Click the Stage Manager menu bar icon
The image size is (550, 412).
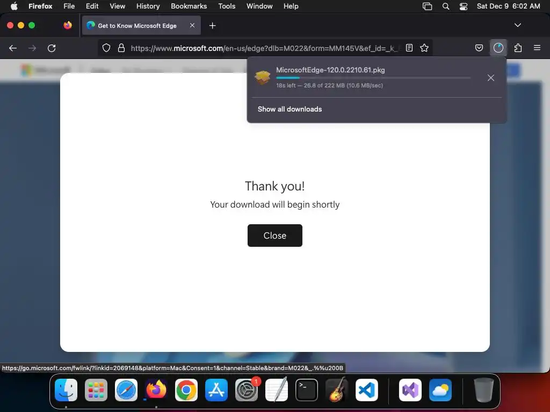pos(427,6)
